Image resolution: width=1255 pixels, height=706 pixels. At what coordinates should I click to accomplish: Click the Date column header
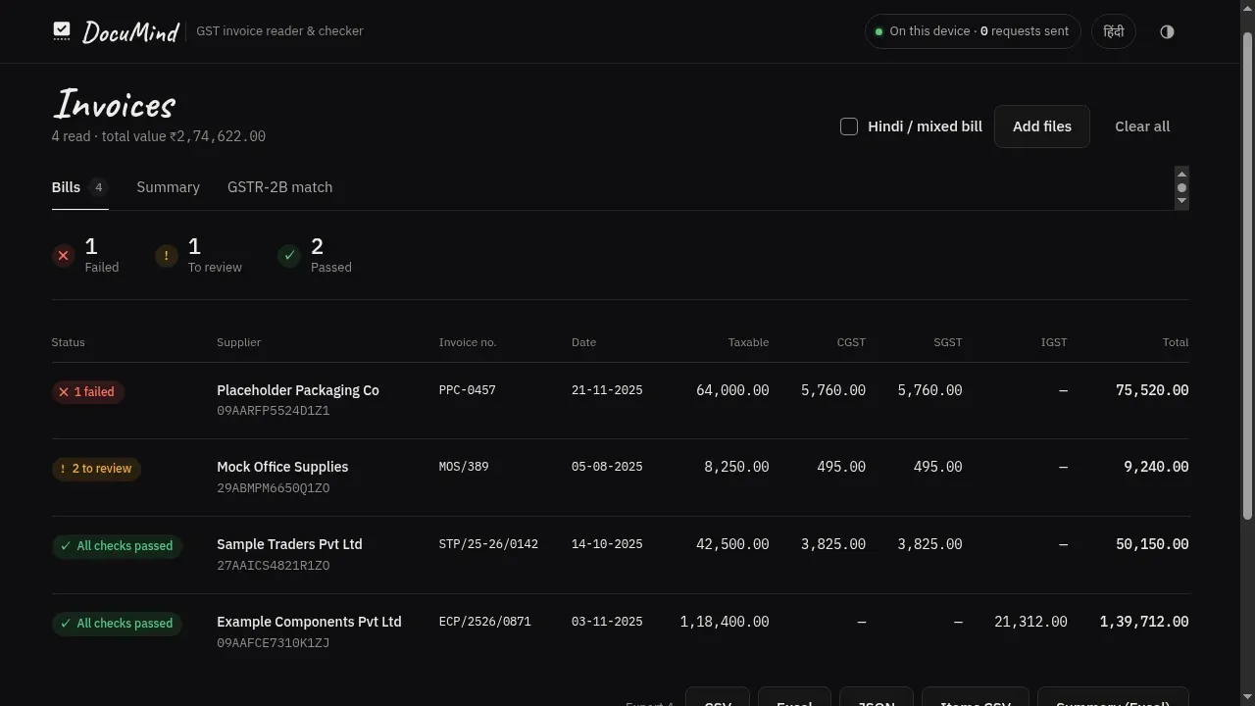(x=583, y=342)
